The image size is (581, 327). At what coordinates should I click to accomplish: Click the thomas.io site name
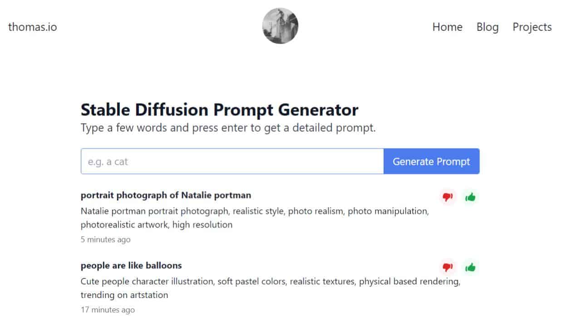coord(32,27)
